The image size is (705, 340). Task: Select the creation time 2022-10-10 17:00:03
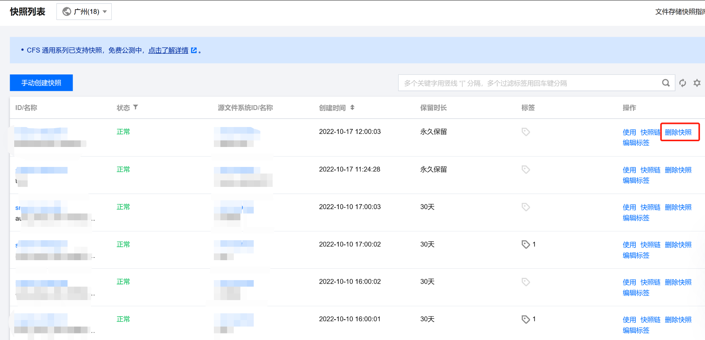click(x=350, y=207)
